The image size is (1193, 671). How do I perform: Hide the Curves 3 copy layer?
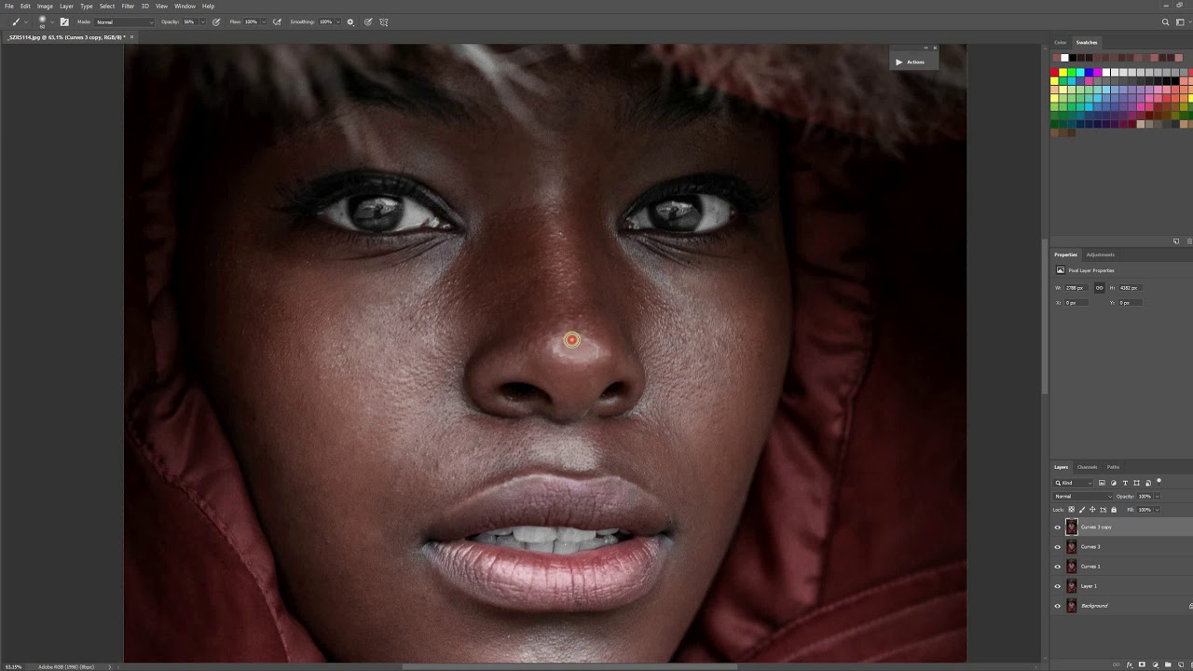(1057, 527)
